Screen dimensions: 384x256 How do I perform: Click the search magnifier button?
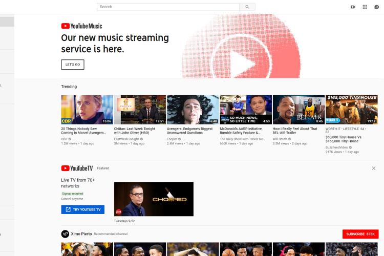(247, 7)
